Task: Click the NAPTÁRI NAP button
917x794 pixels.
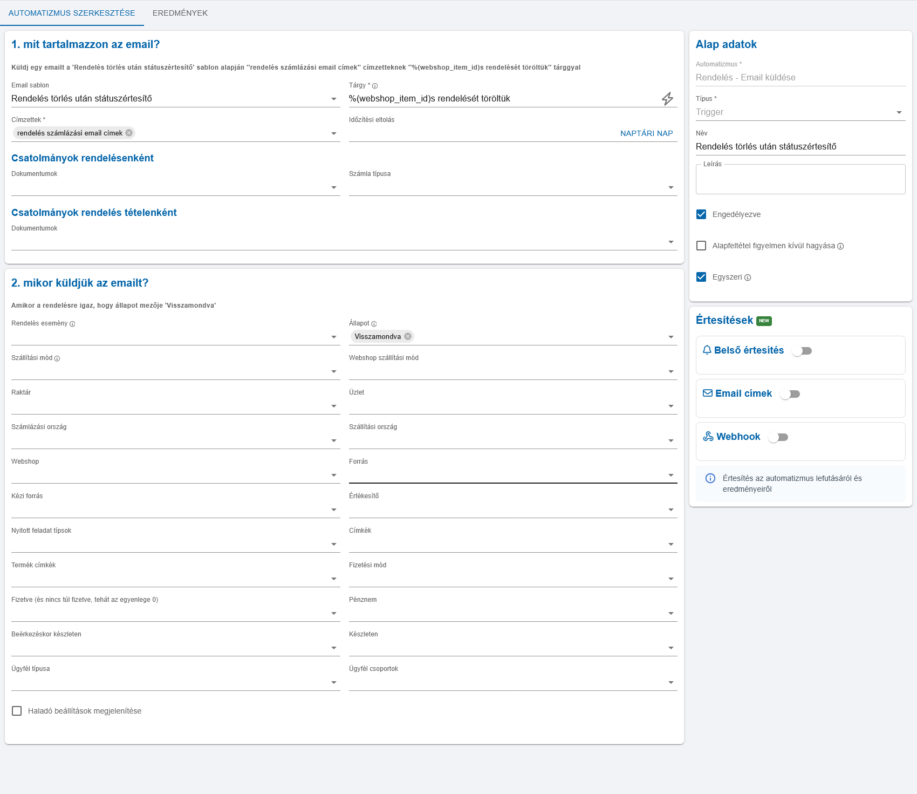Action: point(646,133)
